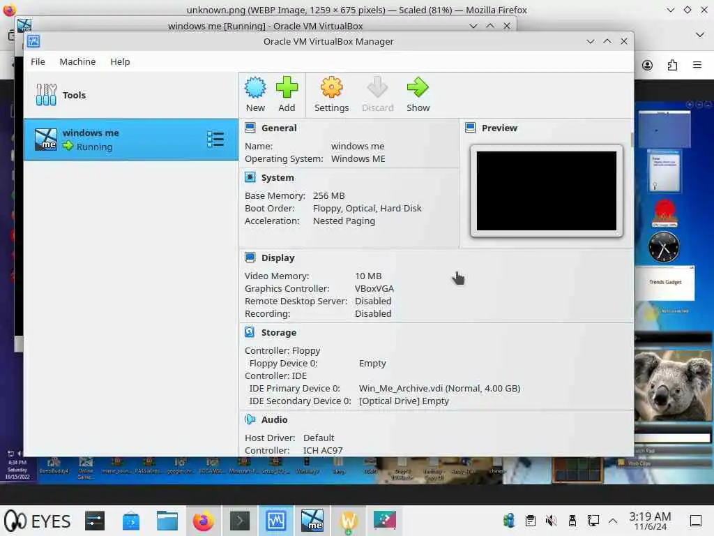The height and width of the screenshot is (536, 714).
Task: Click the Acceleration value Nested Paging
Action: (x=344, y=221)
